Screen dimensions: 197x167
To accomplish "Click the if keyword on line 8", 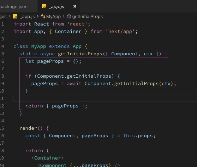I will coord(28,76).
